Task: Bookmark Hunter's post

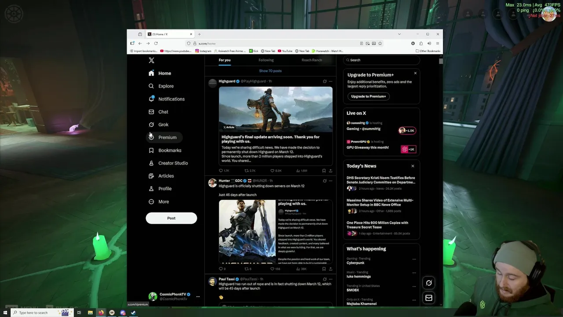Action: (324, 269)
